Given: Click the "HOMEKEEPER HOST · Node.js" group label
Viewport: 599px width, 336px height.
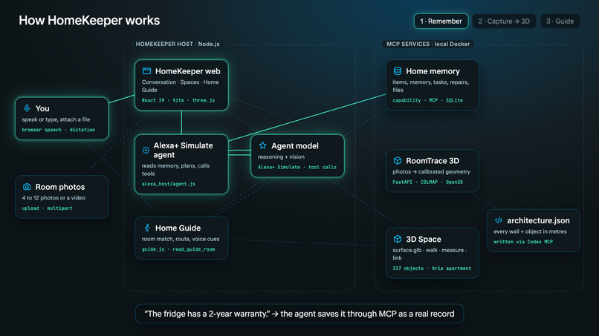Looking at the screenshot, I should tap(178, 44).
